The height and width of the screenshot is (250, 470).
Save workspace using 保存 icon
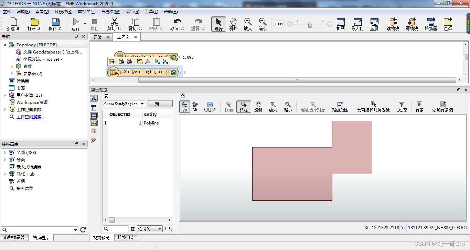(55, 24)
